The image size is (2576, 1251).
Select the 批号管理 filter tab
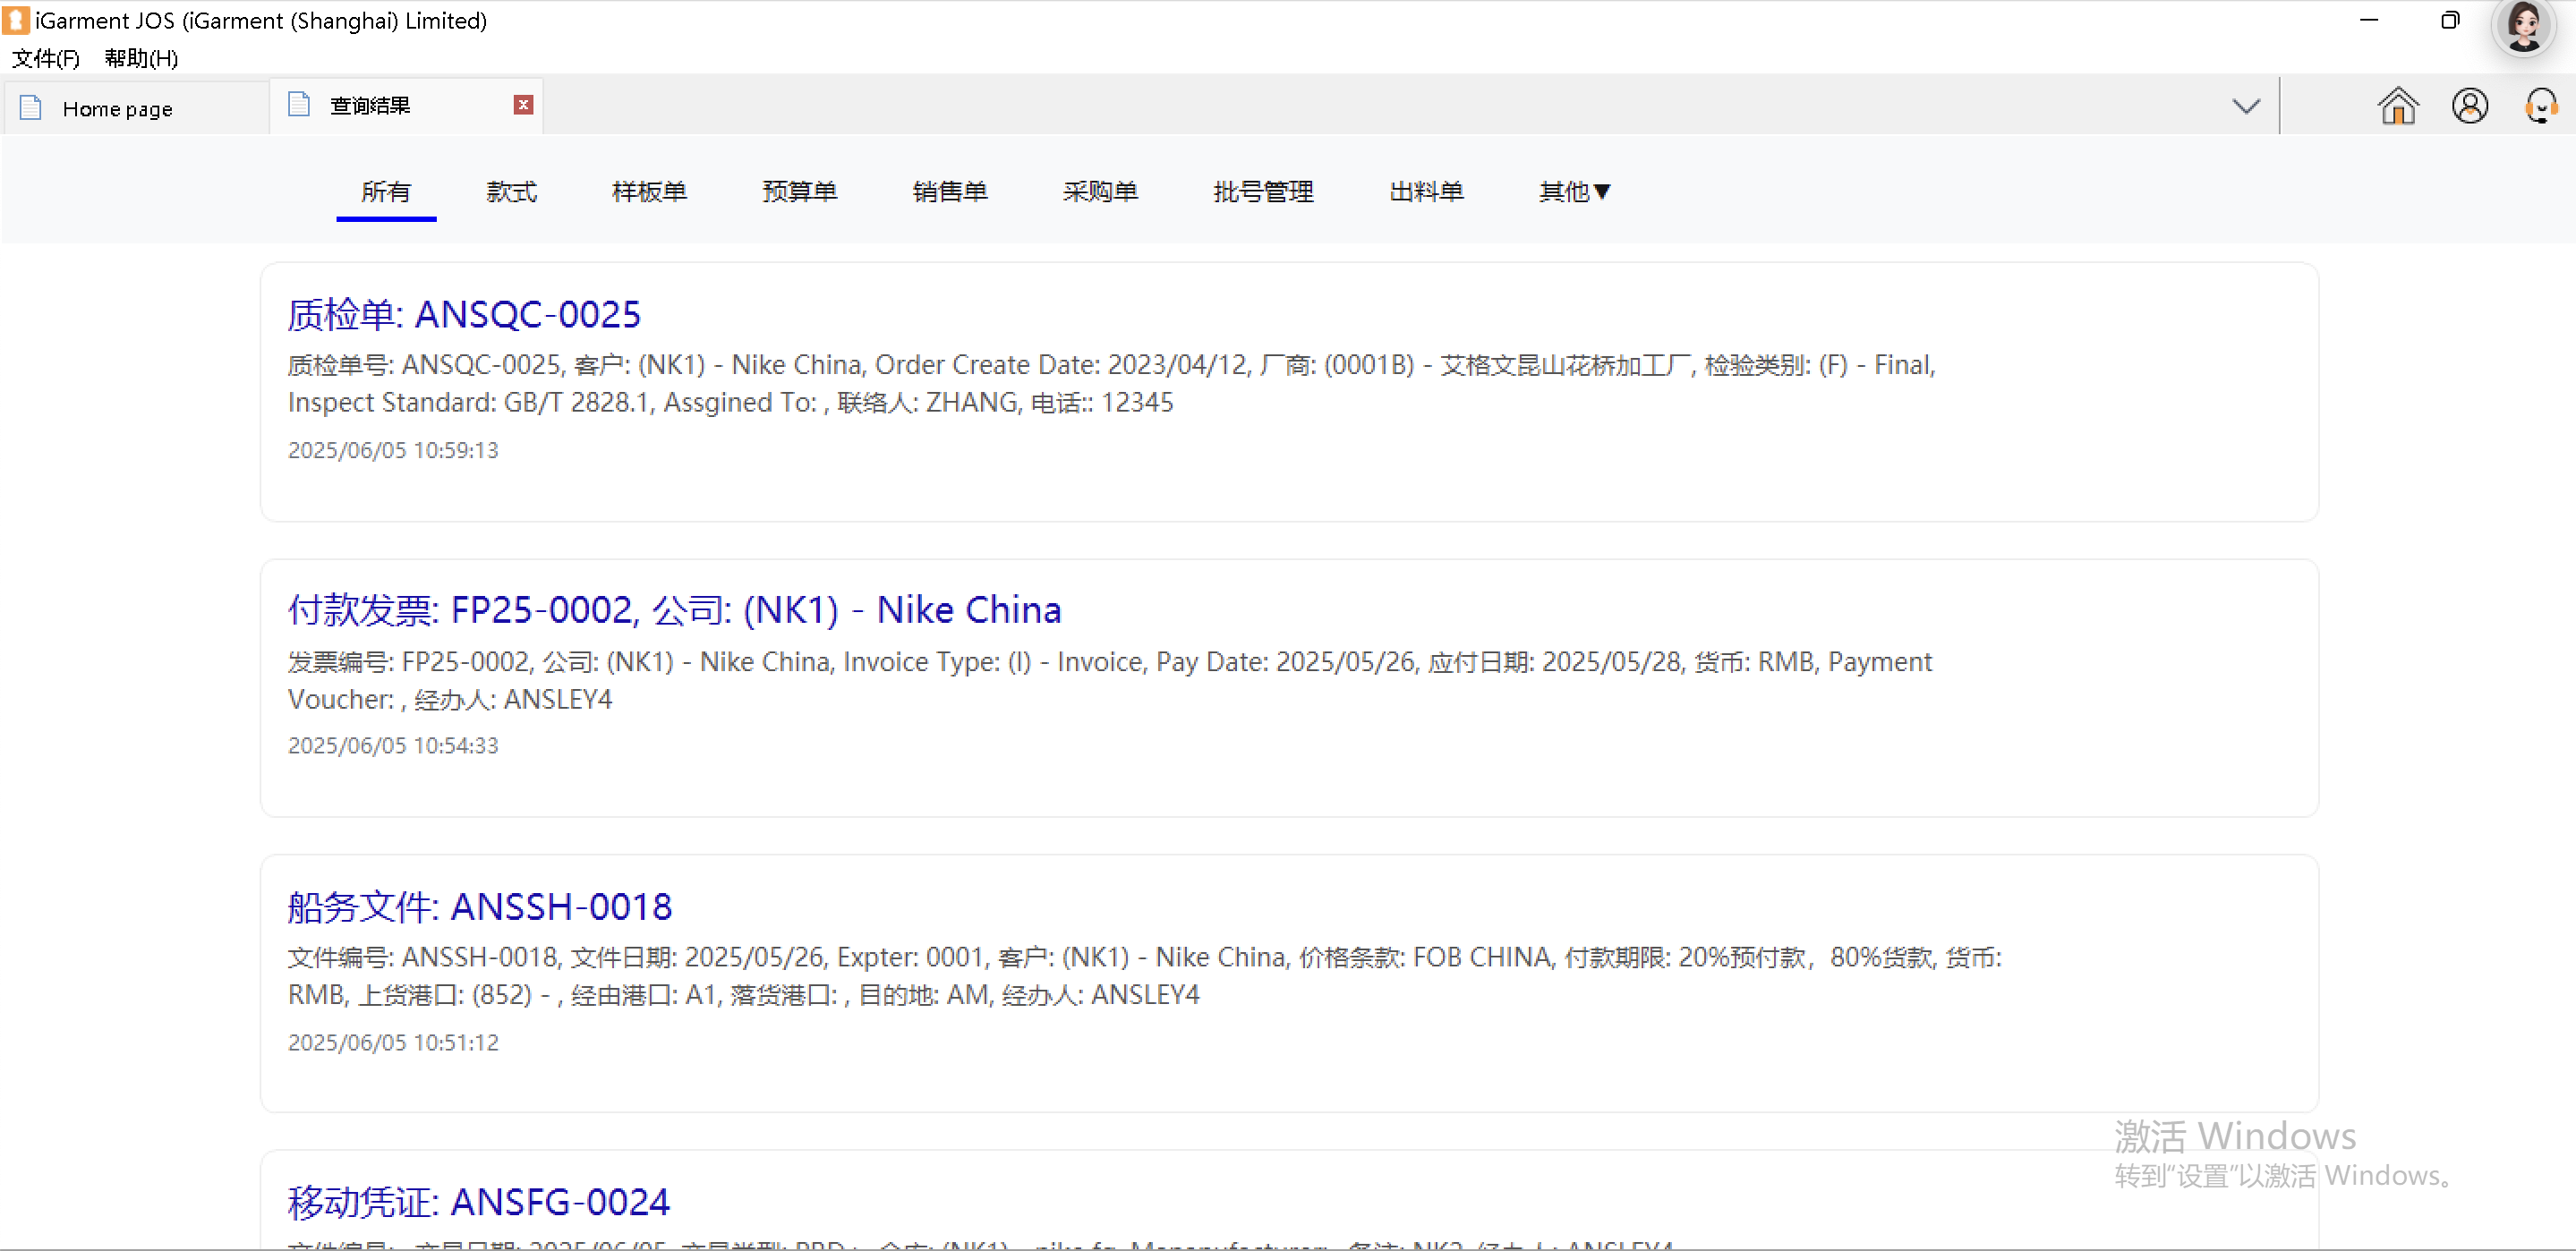1263,191
